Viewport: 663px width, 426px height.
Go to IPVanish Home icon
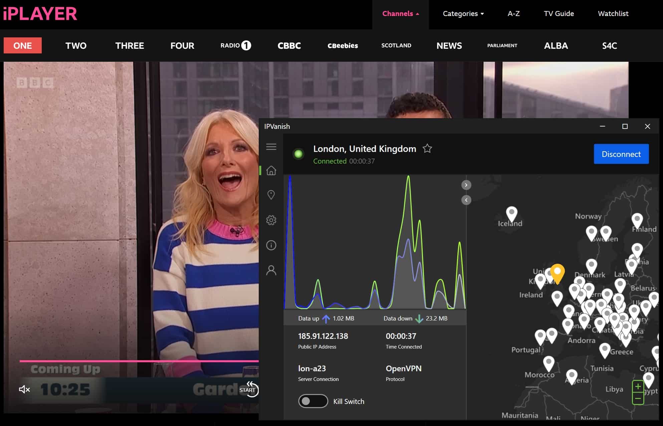(271, 171)
